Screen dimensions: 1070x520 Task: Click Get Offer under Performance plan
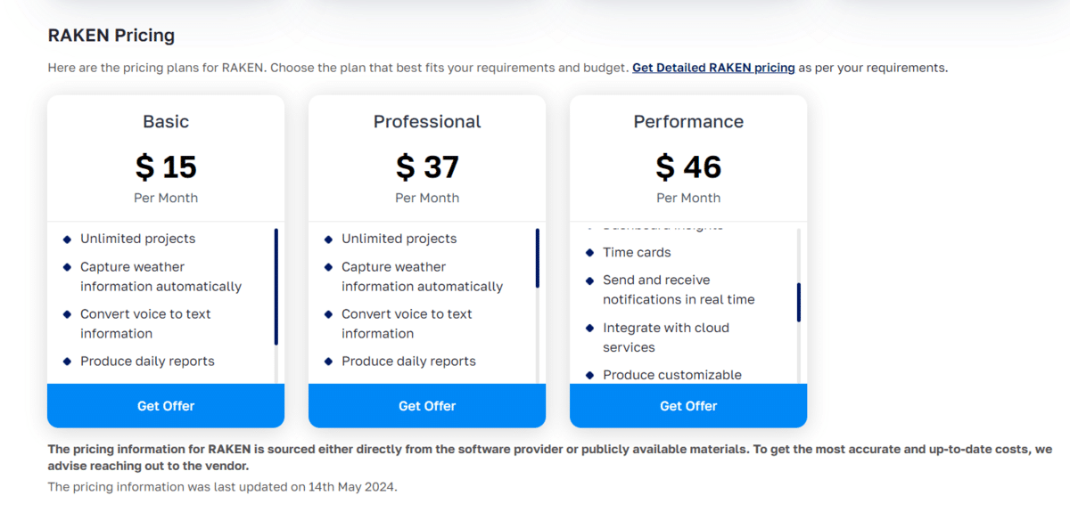(688, 406)
